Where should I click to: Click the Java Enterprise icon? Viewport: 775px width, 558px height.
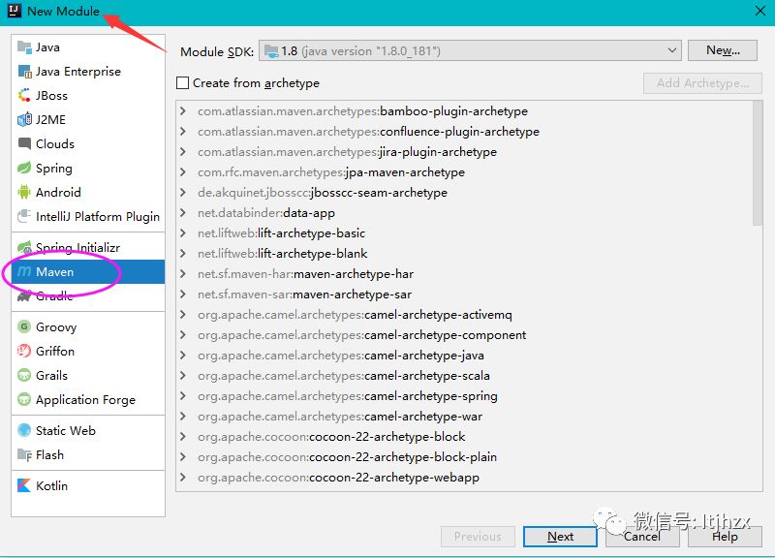[24, 72]
